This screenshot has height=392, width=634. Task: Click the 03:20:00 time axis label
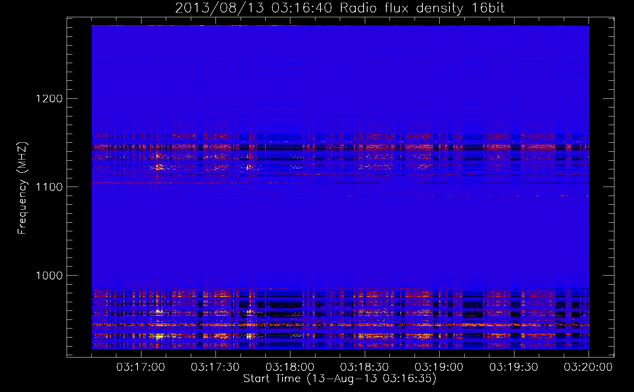click(x=588, y=367)
